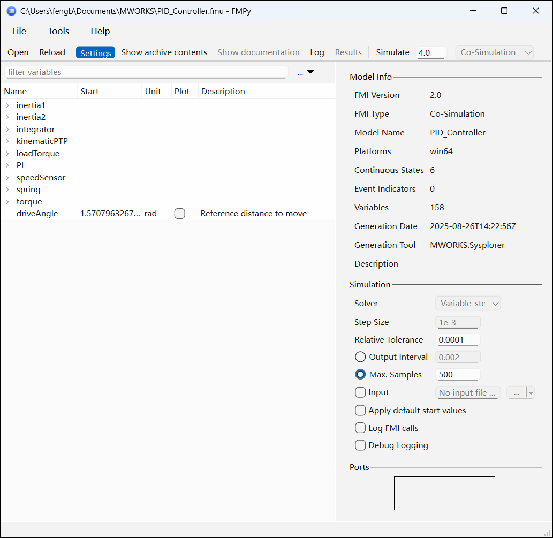
Task: Expand the PI tree node
Action: 8,165
